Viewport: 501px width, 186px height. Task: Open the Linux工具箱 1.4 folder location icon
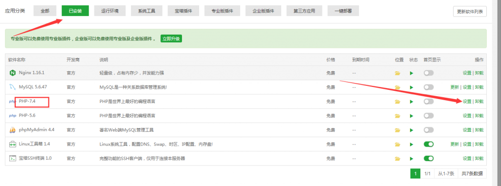coord(397,144)
